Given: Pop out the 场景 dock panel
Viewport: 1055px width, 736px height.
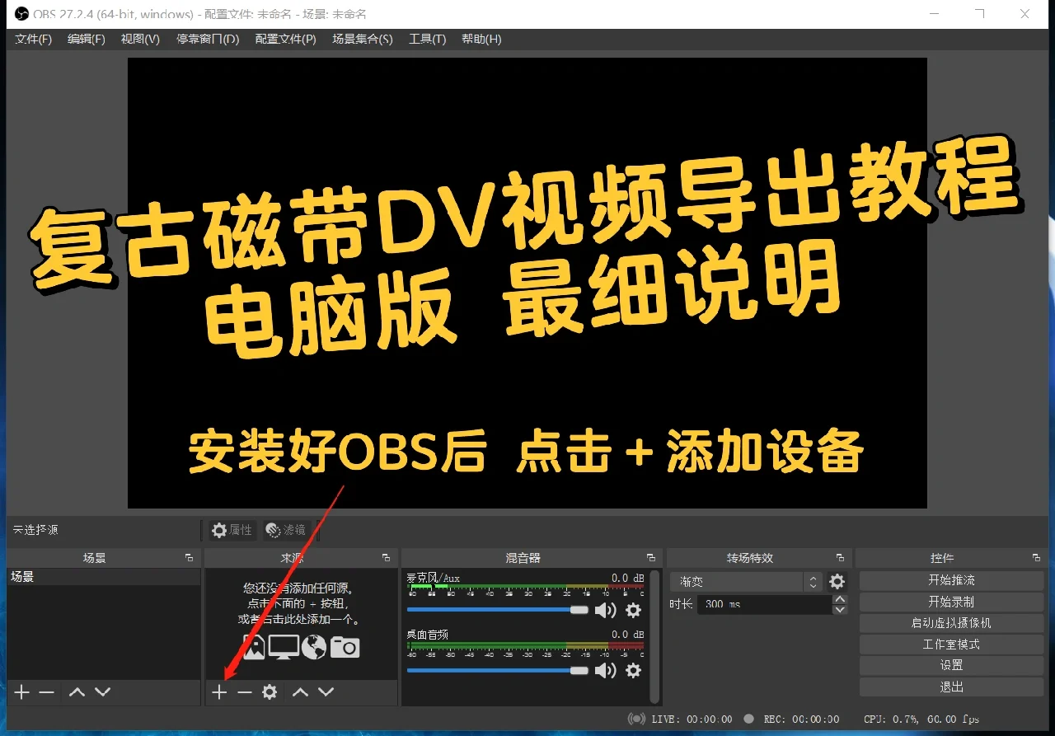Looking at the screenshot, I should click(x=189, y=558).
